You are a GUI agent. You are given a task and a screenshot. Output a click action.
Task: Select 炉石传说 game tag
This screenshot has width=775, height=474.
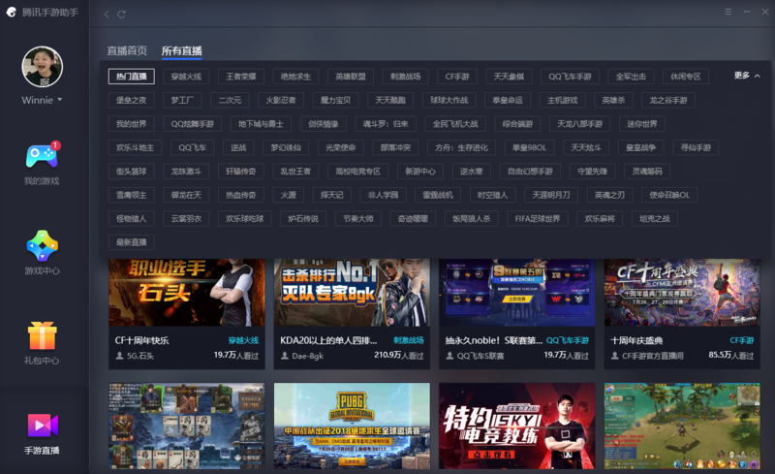(x=303, y=219)
